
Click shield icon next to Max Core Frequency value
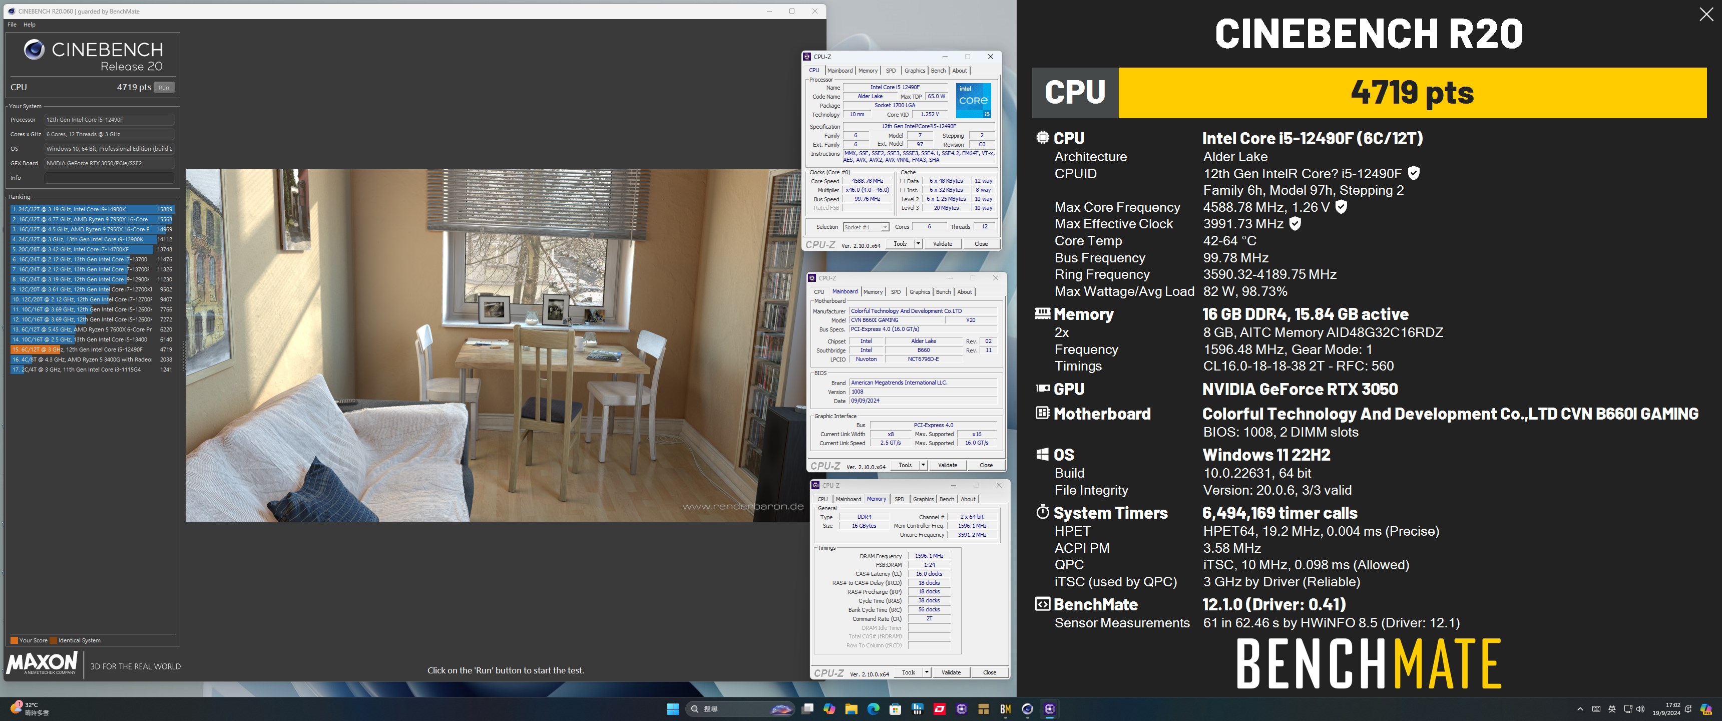1341,207
